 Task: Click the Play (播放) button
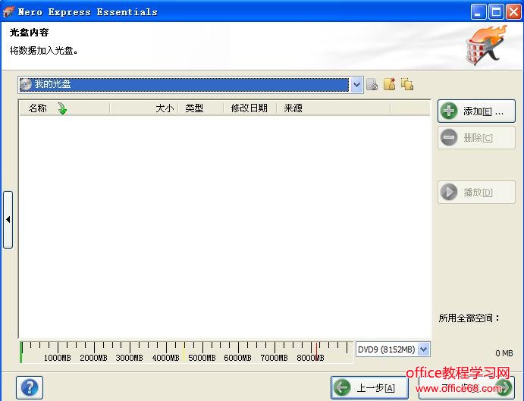tap(476, 192)
